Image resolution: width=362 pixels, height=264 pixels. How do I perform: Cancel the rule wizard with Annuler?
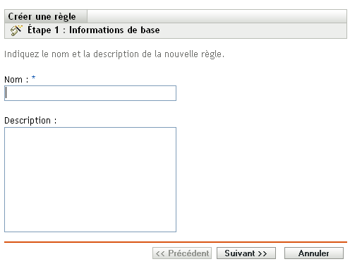click(x=314, y=253)
